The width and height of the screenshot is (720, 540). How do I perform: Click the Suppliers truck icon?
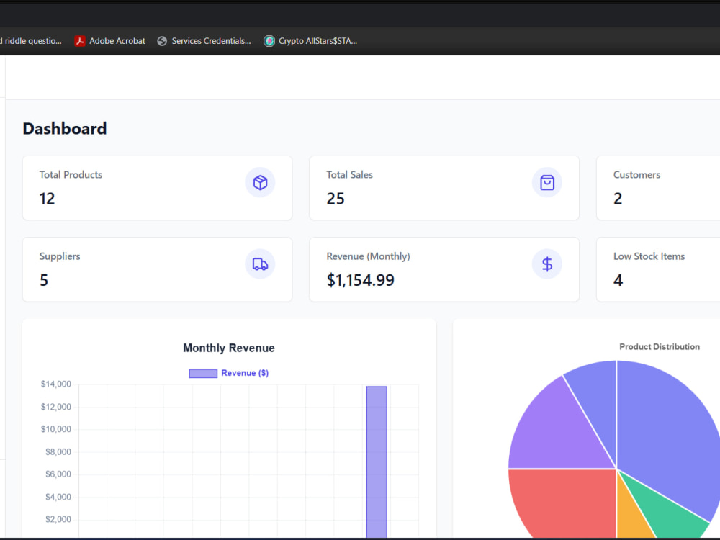coord(260,264)
